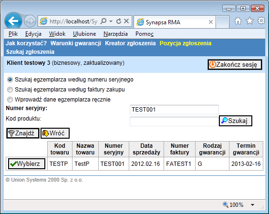The height and width of the screenshot is (214, 269).
Task: Open Favorites star icon
Action: pos(249,21)
